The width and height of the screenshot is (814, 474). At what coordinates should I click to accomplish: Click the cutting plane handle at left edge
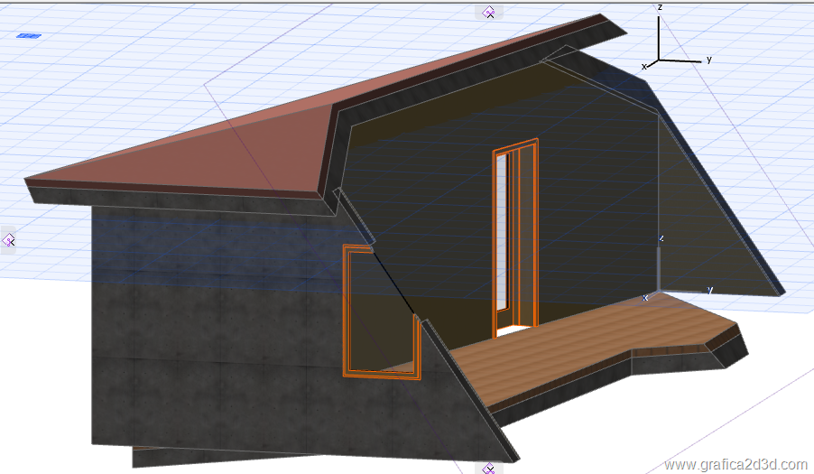pos(9,240)
